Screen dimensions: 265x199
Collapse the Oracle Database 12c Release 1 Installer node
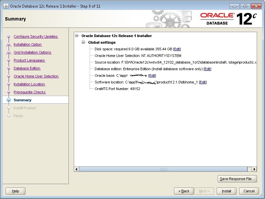(x=77, y=36)
